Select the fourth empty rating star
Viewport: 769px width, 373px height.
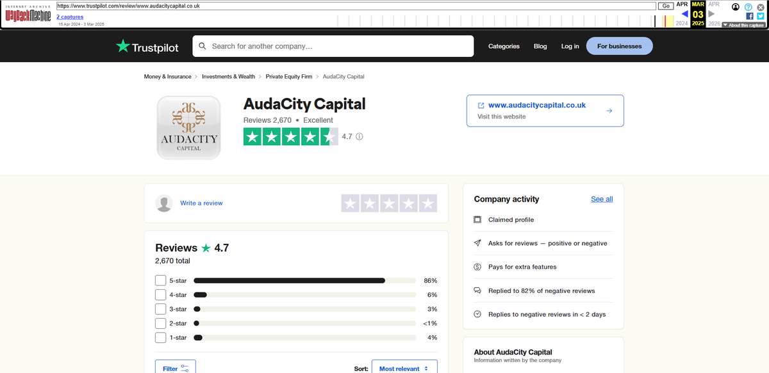pyautogui.click(x=409, y=203)
